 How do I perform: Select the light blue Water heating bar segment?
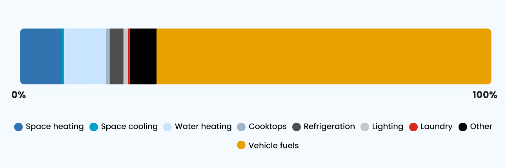[x=85, y=56]
